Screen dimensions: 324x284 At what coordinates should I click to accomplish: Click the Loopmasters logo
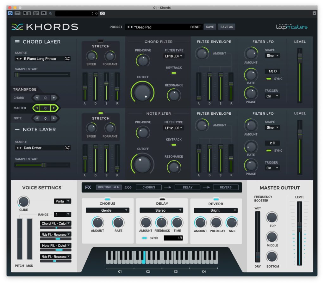[x=291, y=27]
